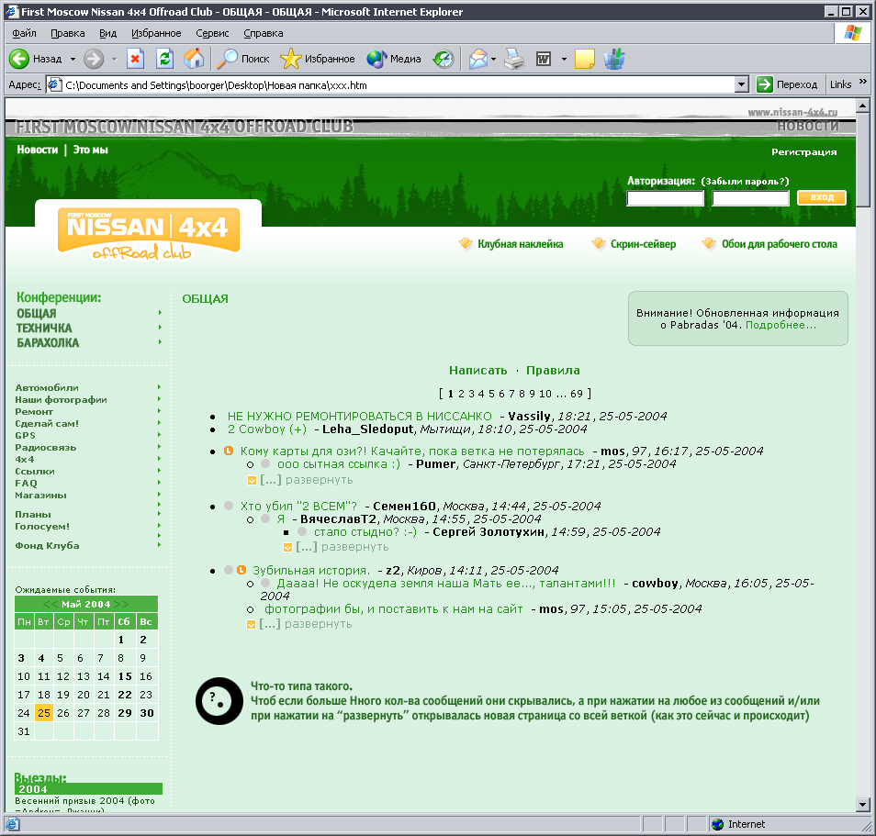
Task: Click the Забыли пароль? link
Action: coord(745,181)
